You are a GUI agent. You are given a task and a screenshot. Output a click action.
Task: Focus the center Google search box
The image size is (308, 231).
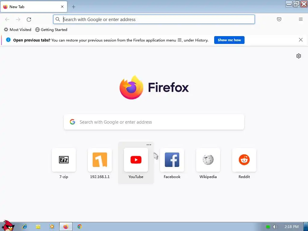click(x=154, y=122)
